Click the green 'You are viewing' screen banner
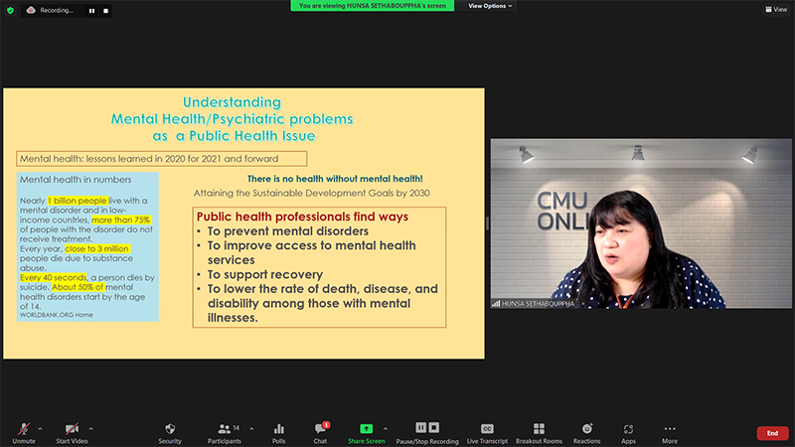The height and width of the screenshot is (447, 795). 372,6
